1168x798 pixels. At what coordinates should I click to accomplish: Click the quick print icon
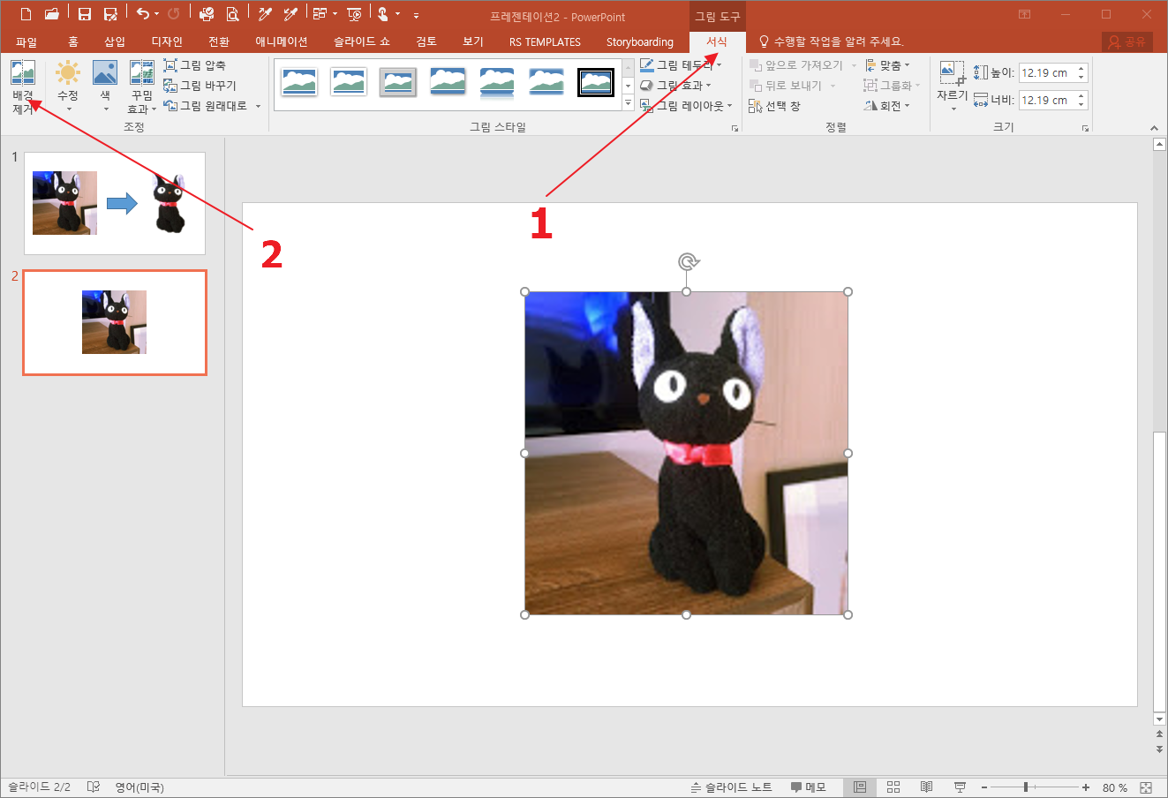tap(207, 14)
